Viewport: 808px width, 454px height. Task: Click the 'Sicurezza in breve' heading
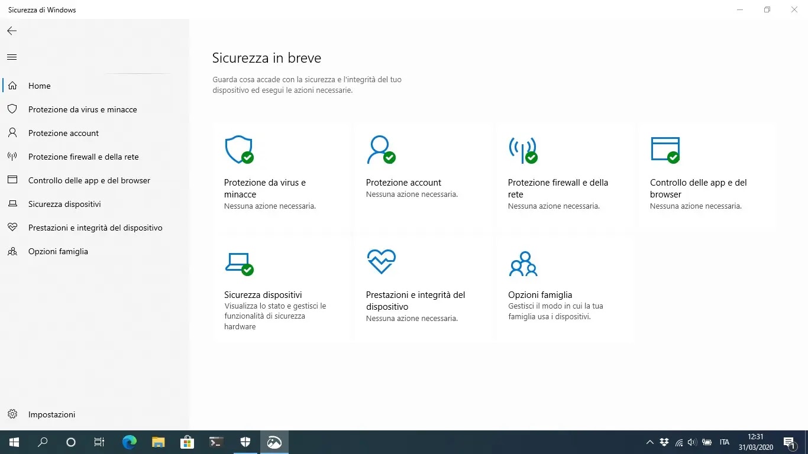pos(267,58)
